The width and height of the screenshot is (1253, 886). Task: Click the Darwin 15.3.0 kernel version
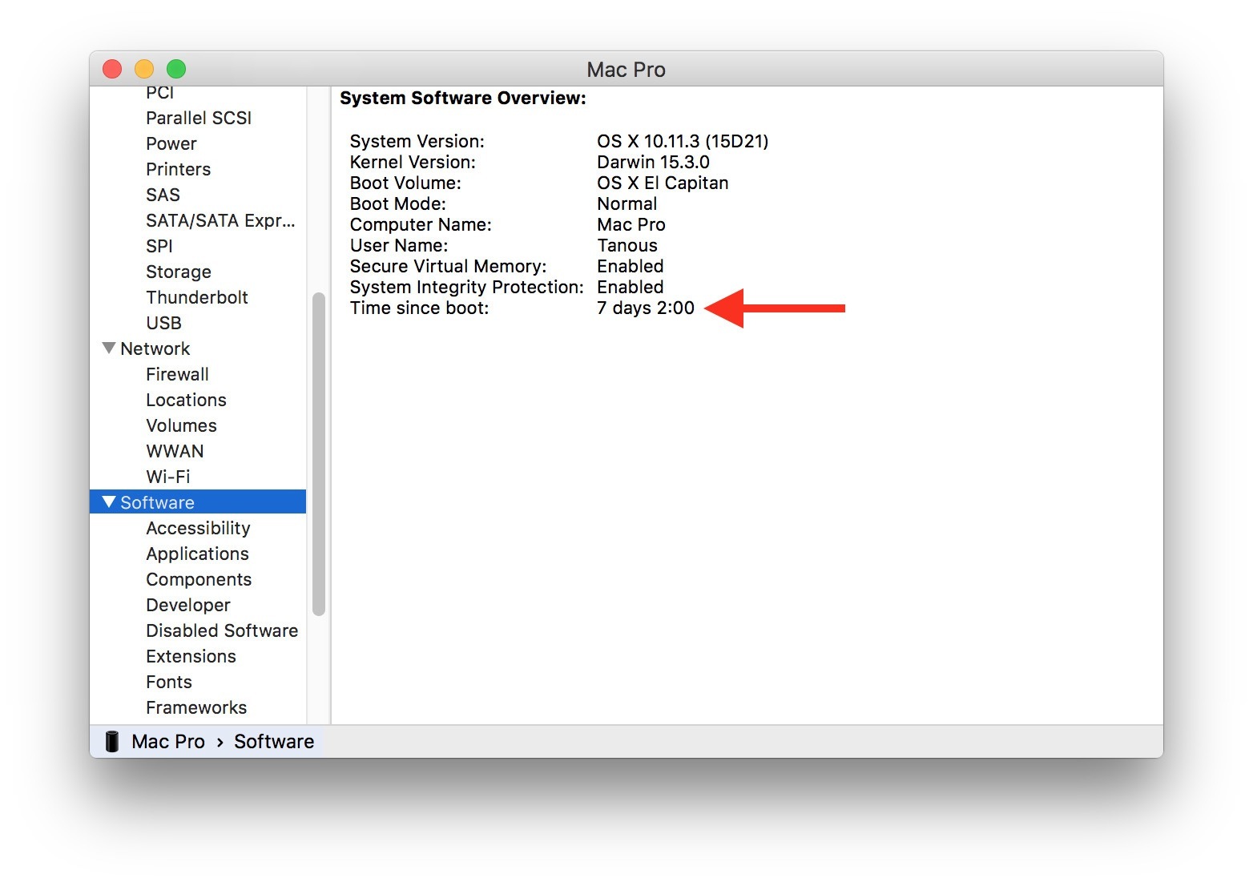point(653,162)
